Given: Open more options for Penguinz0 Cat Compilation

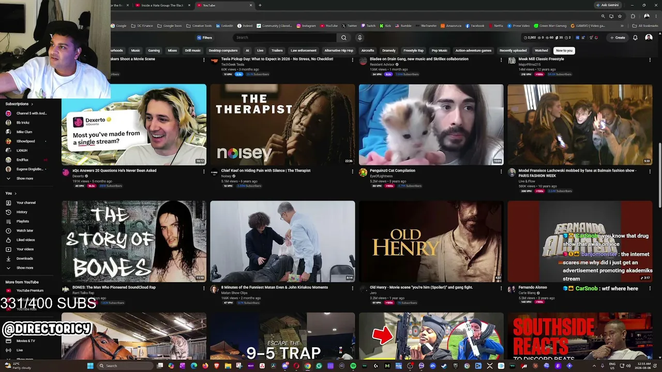Looking at the screenshot, I should coord(501,172).
